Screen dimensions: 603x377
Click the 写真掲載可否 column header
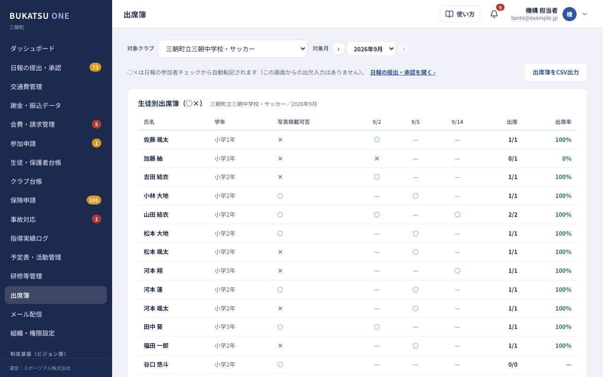tap(294, 122)
